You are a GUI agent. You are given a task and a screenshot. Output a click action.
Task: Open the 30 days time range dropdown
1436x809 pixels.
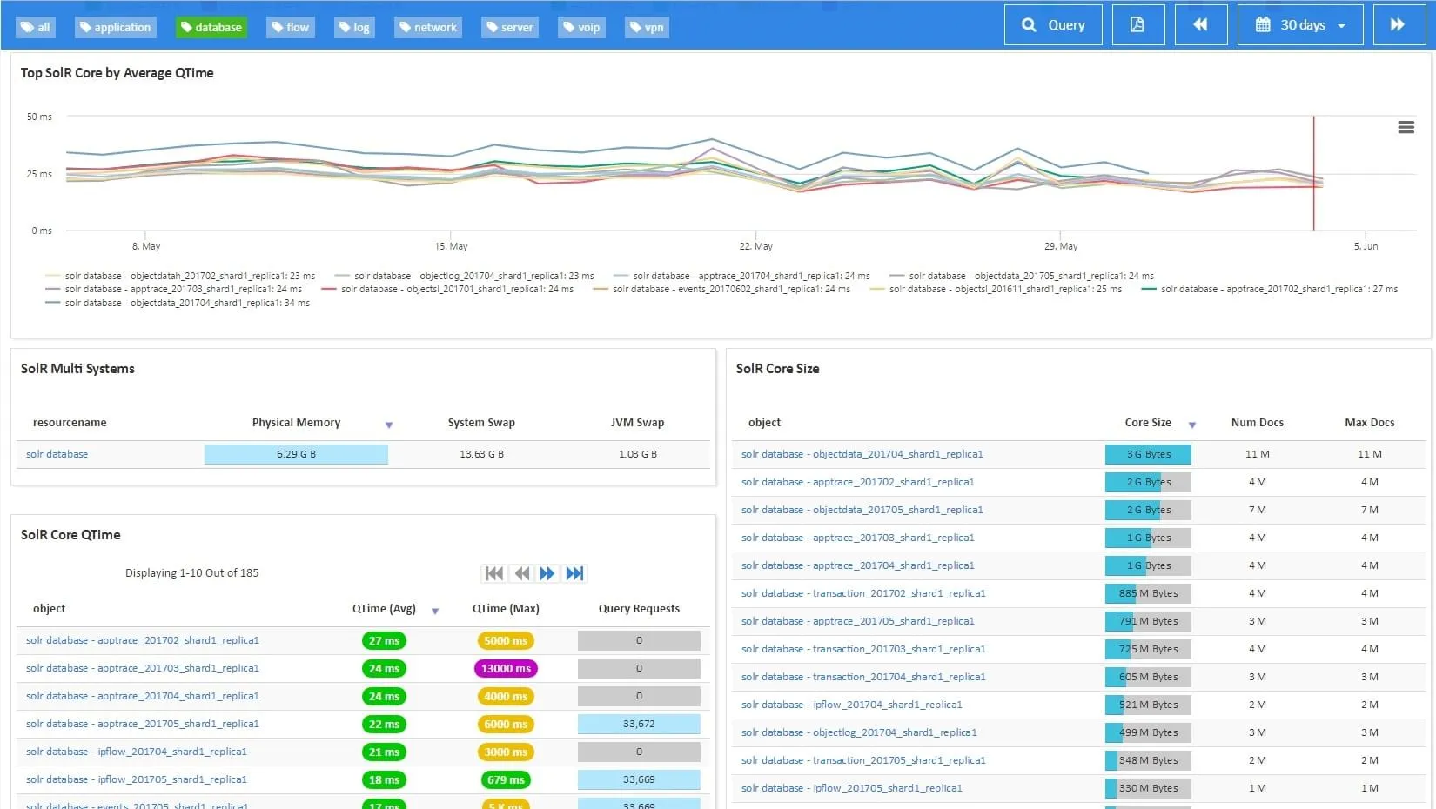point(1300,25)
